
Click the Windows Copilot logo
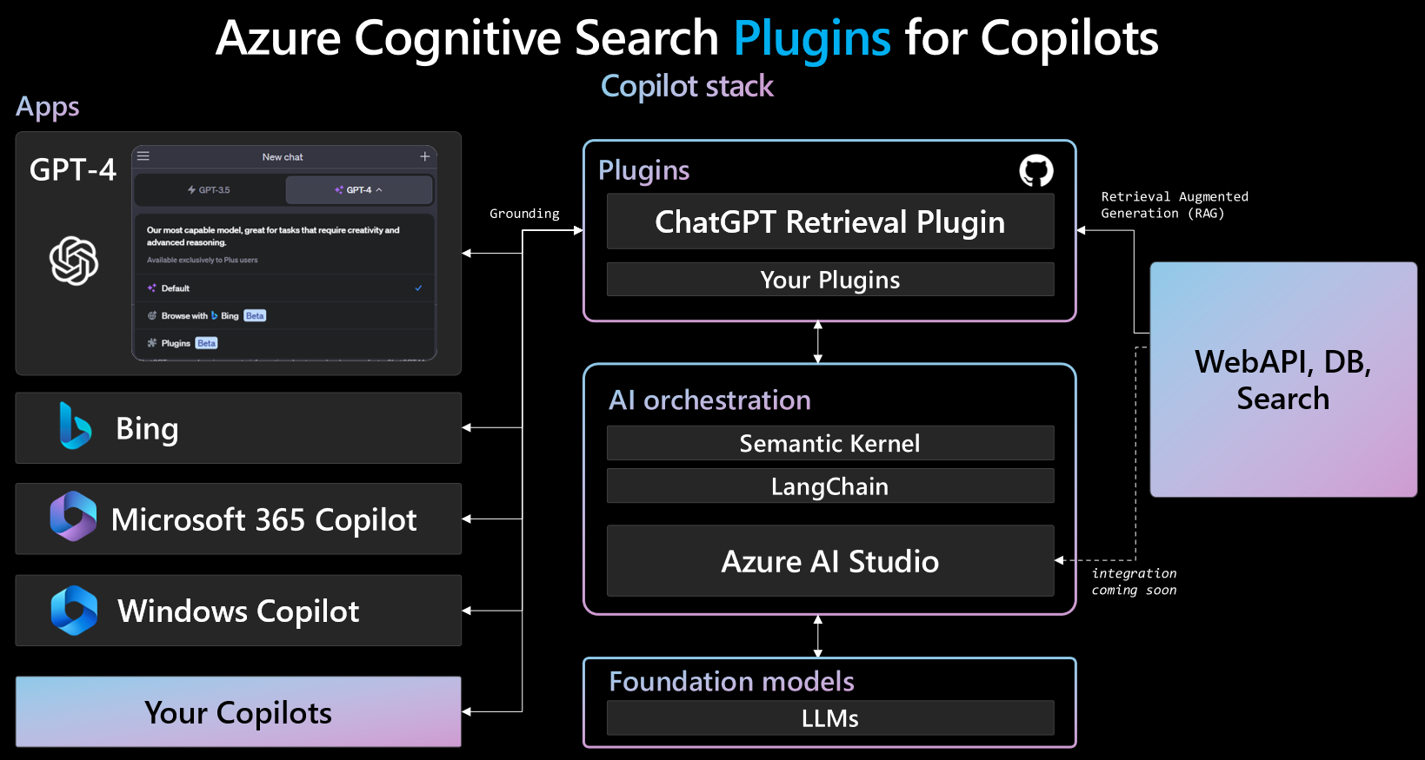[74, 610]
